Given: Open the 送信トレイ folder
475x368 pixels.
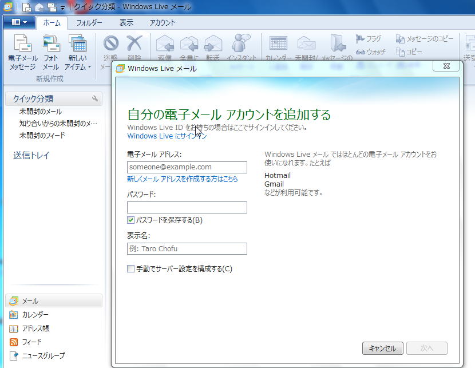Looking at the screenshot, I should coord(31,155).
